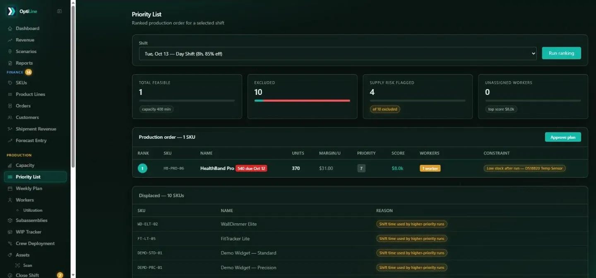Click the $8.0k score value
This screenshot has width=596, height=278.
coord(397,169)
